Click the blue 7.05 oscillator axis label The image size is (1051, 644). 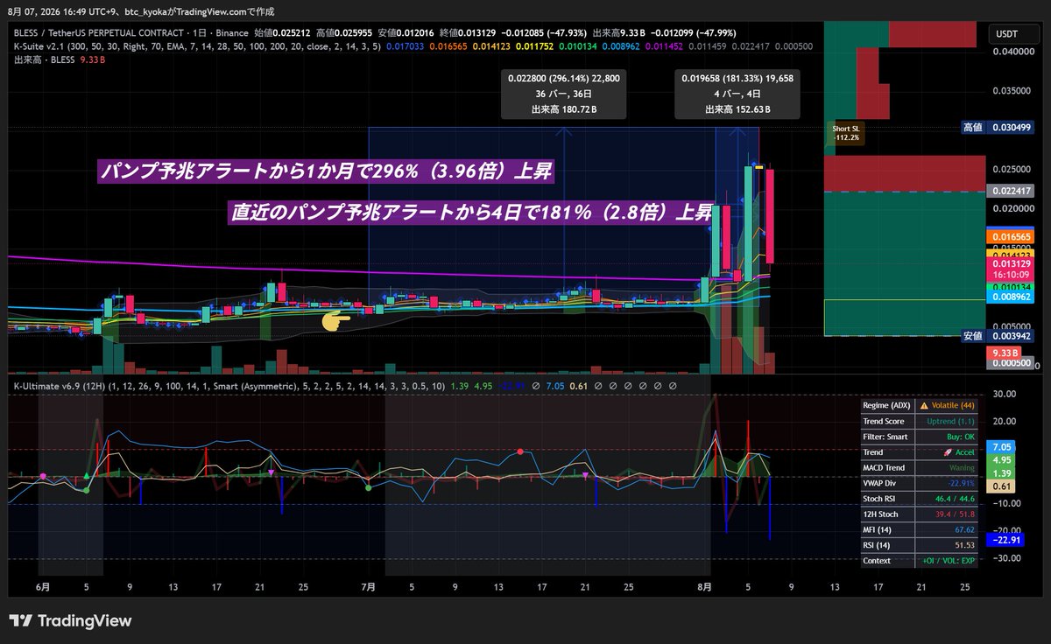1002,447
